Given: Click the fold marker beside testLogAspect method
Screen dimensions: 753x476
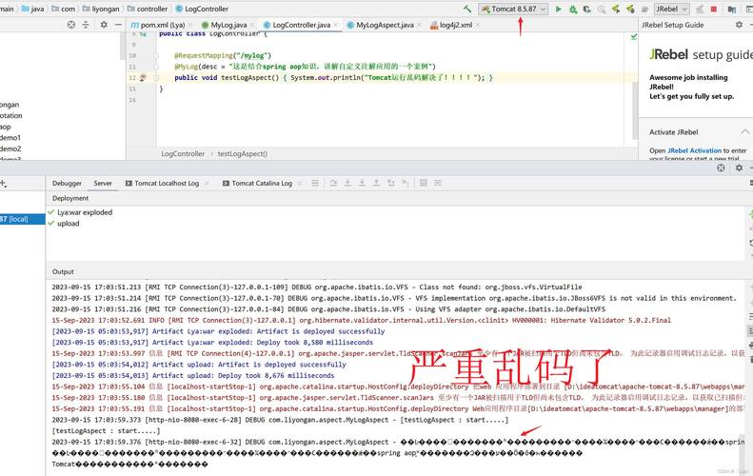Looking at the screenshot, I should [x=155, y=77].
